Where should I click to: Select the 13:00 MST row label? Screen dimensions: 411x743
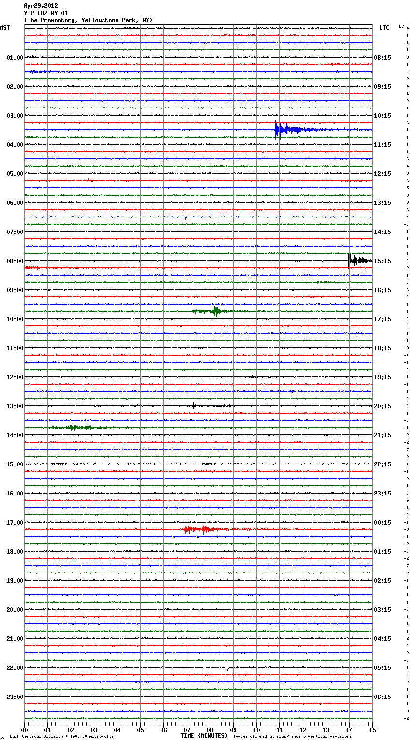coord(15,406)
